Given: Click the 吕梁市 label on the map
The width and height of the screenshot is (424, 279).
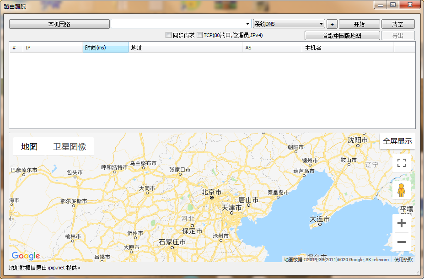Looking at the screenshot, I should [x=102, y=257].
